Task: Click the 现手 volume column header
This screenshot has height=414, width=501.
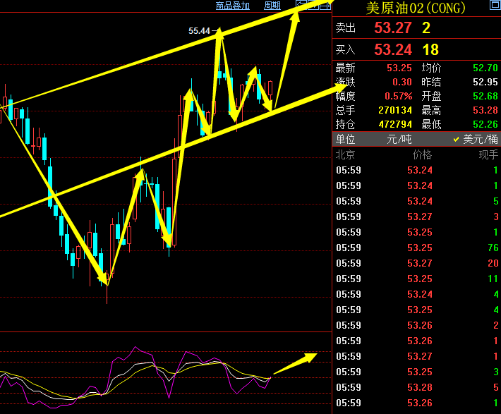Action: tap(488, 154)
